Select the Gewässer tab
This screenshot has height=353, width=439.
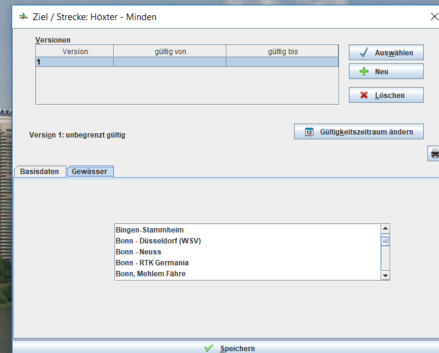[x=90, y=172]
